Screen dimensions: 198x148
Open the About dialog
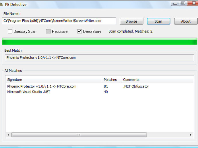tap(186, 21)
